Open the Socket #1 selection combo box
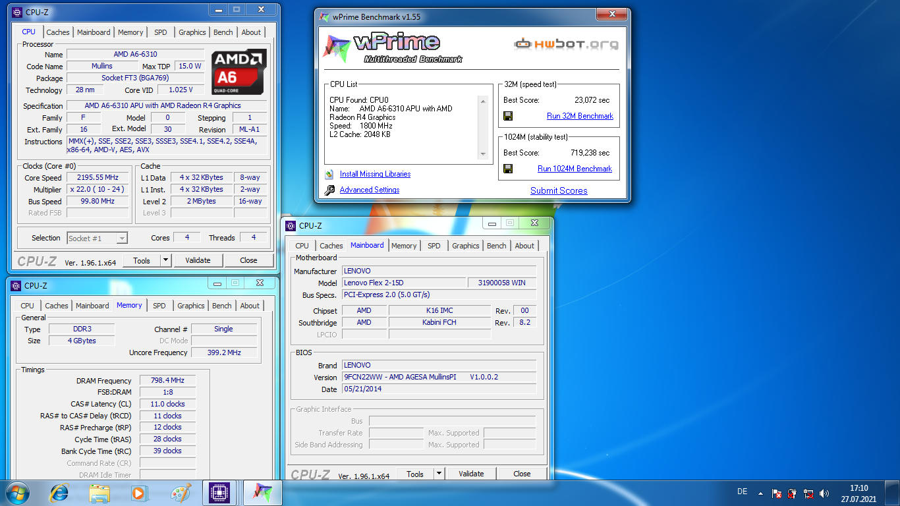This screenshot has width=900, height=506. point(97,239)
